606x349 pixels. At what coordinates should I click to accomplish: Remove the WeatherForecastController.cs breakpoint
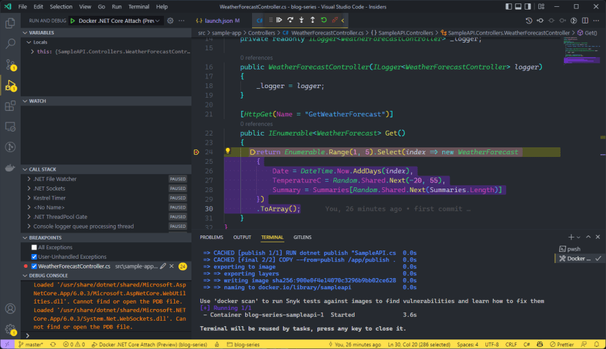[171, 266]
